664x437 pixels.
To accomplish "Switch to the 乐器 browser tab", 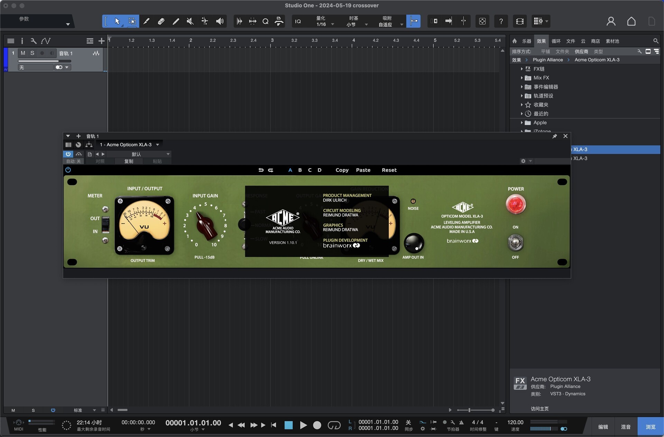I will [x=526, y=41].
